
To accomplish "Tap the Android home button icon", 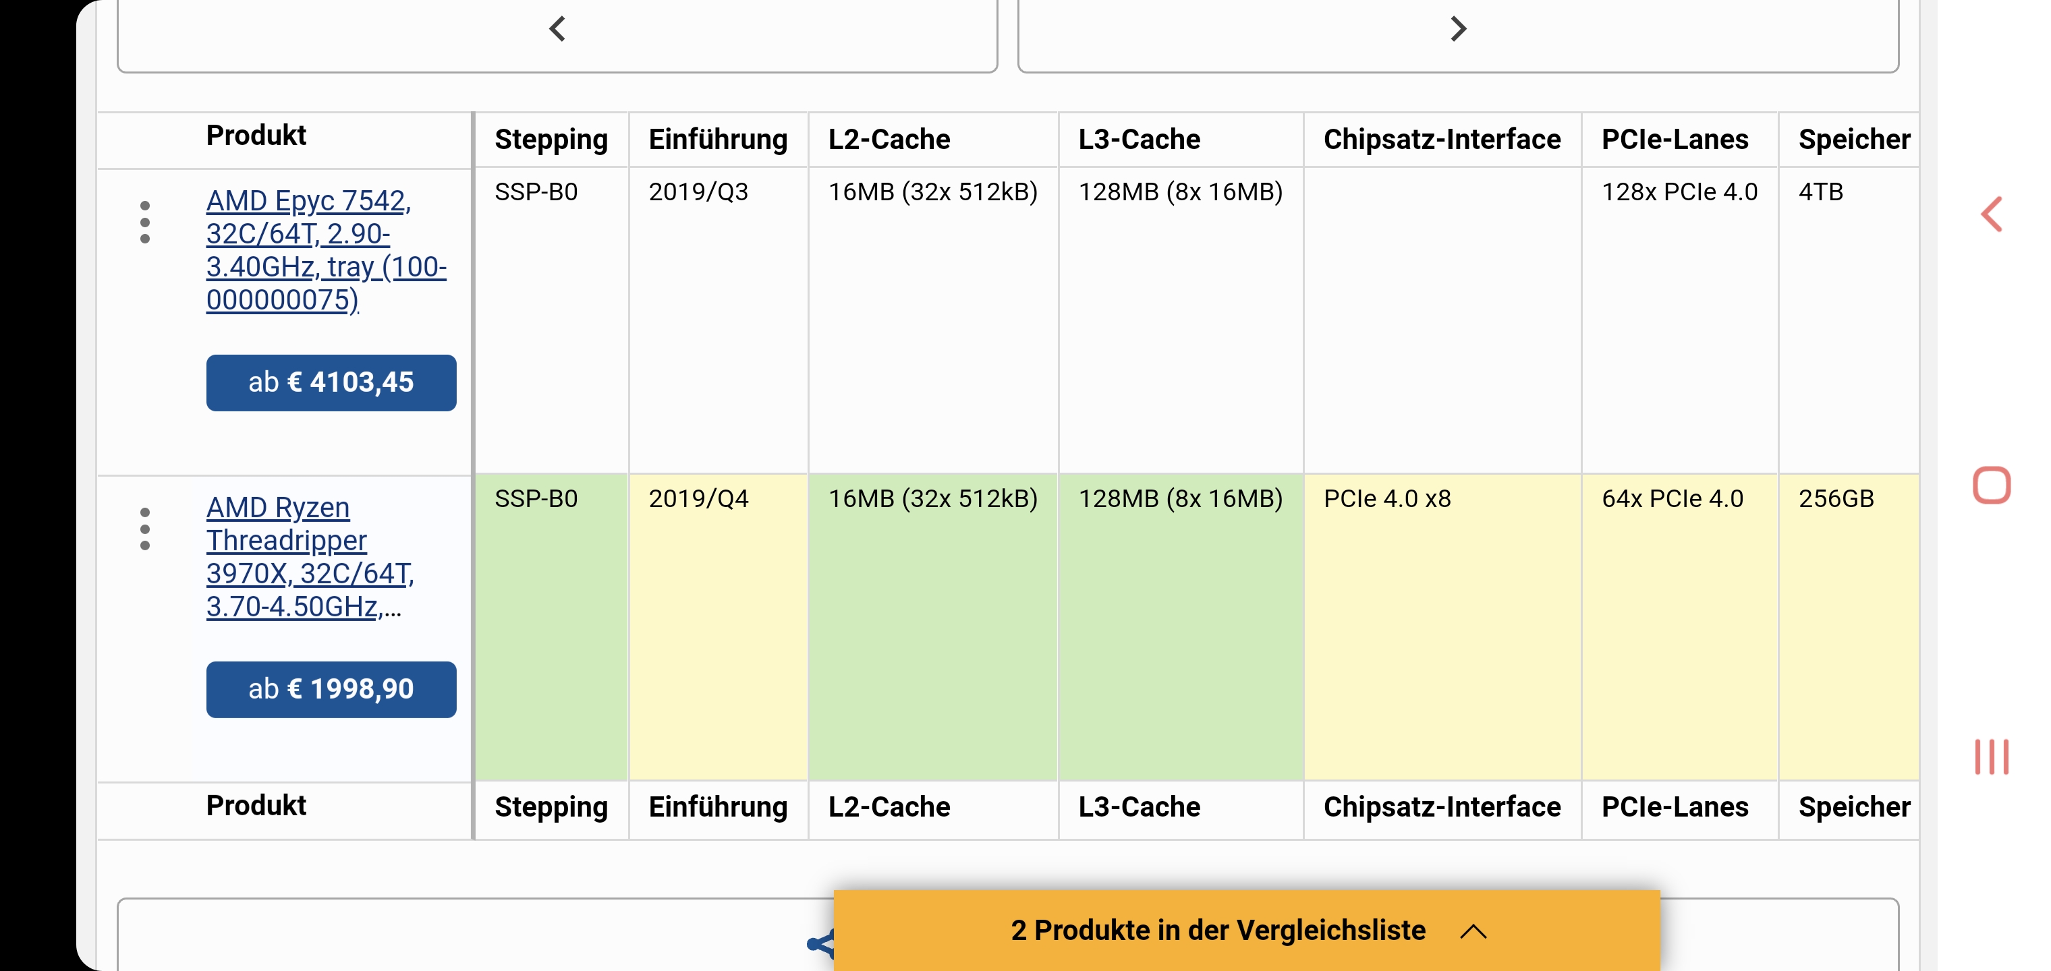I will [x=1991, y=485].
